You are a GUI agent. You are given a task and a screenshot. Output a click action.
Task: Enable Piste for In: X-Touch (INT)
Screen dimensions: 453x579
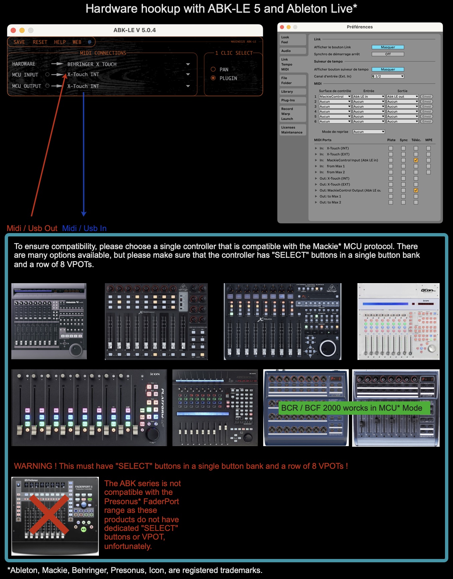tap(391, 148)
